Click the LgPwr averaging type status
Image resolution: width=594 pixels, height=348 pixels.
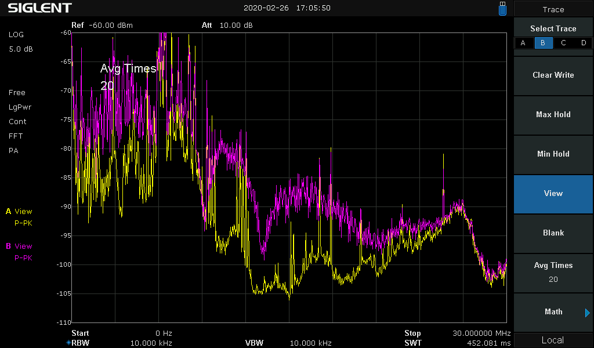[x=20, y=107]
